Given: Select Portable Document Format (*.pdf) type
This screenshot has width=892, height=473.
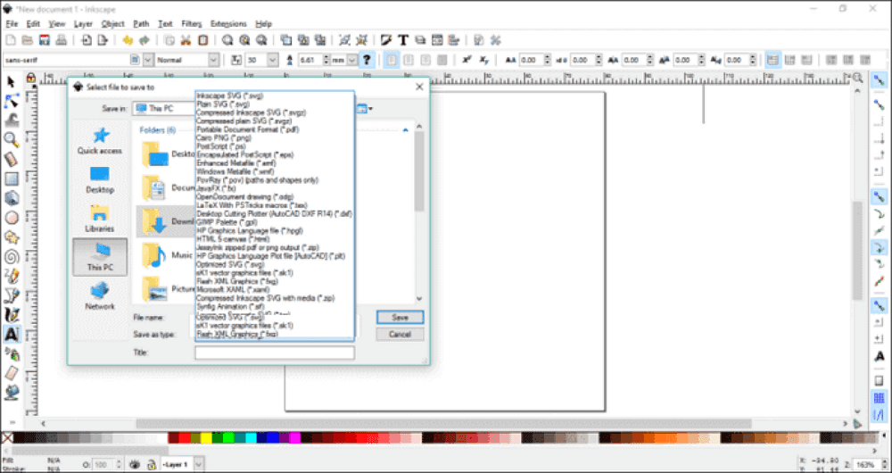Looking at the screenshot, I should [x=247, y=129].
